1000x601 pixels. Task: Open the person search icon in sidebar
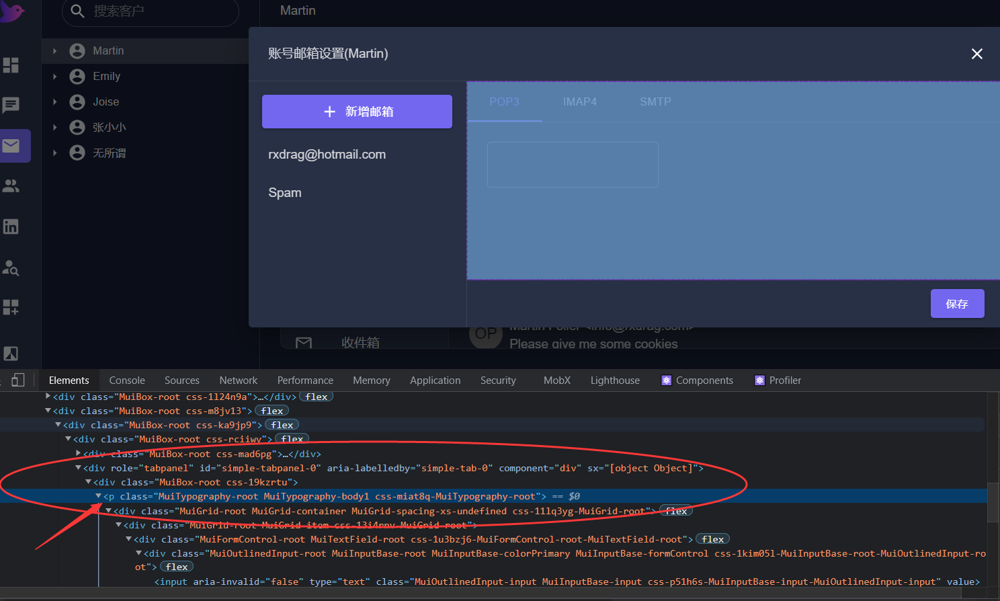[x=11, y=268]
